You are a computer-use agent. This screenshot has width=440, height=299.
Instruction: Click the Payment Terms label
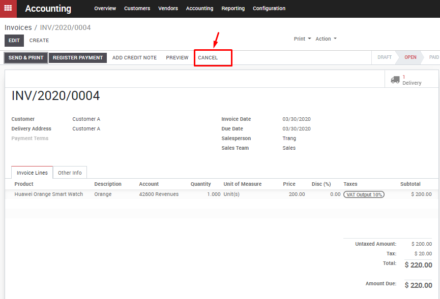click(30, 138)
